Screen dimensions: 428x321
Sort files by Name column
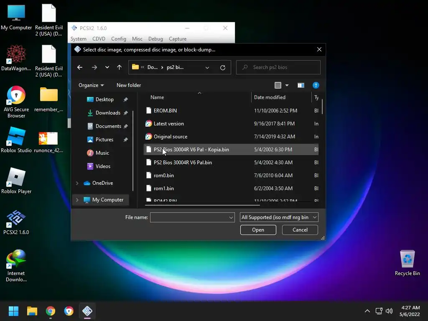click(x=157, y=97)
